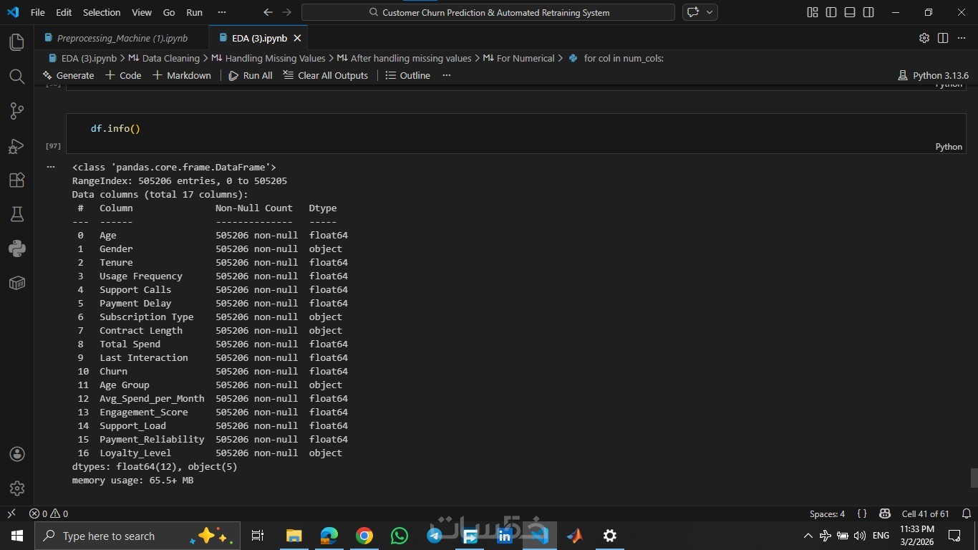Open the Run menu
This screenshot has width=978, height=550.
click(x=194, y=12)
